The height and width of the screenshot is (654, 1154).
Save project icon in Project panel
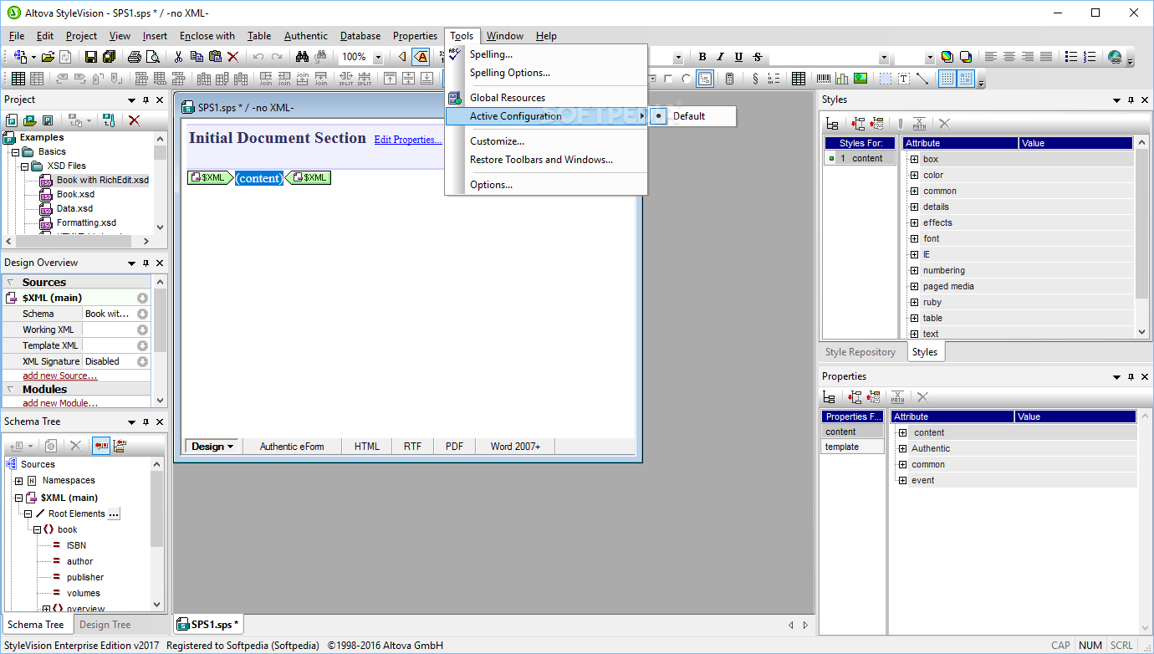[x=48, y=120]
